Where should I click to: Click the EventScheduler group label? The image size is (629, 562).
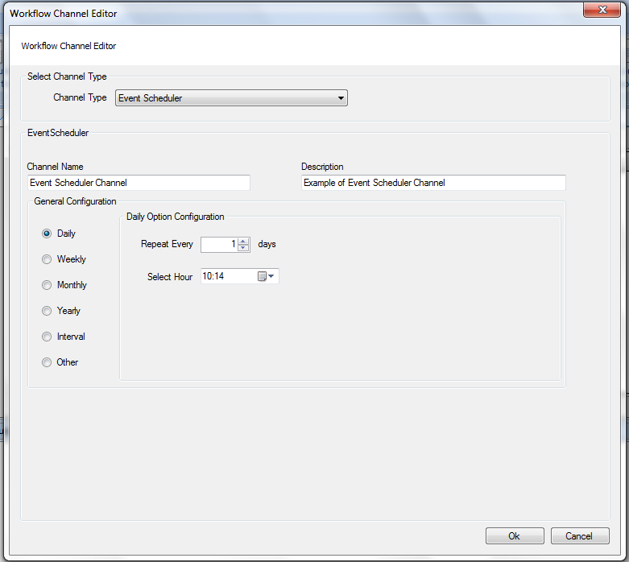click(58, 133)
